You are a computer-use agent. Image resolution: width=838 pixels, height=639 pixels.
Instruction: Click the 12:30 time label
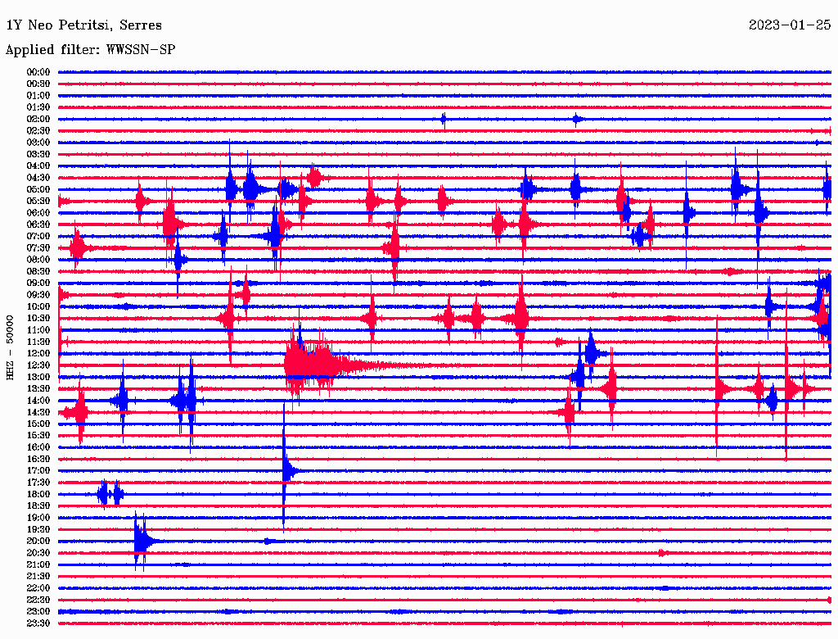click(x=38, y=365)
